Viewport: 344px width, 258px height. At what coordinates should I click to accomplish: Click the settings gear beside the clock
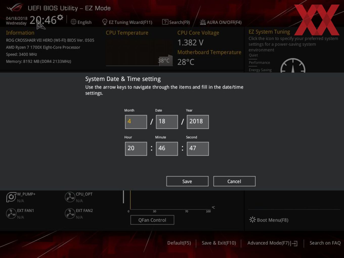pyautogui.click(x=60, y=17)
